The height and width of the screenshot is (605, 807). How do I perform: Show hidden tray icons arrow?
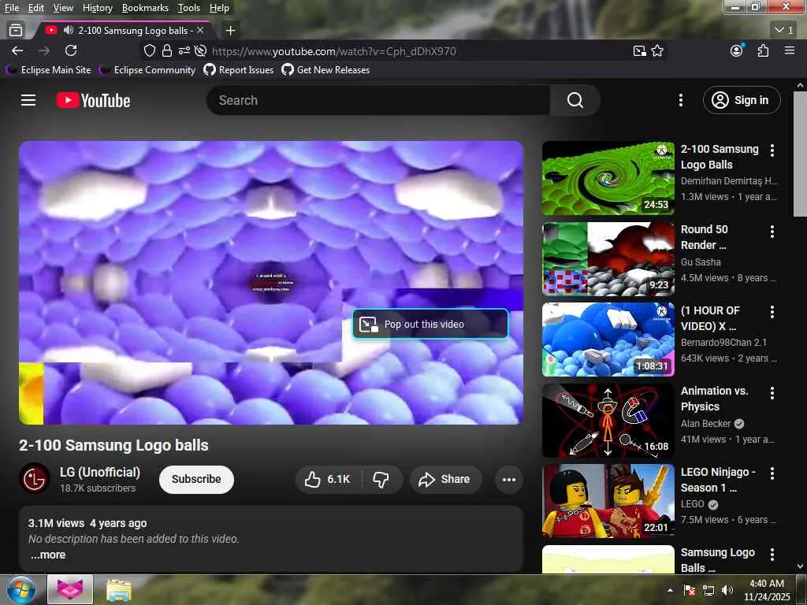[x=670, y=590]
